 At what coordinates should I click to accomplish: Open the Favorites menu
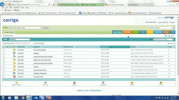17,8
